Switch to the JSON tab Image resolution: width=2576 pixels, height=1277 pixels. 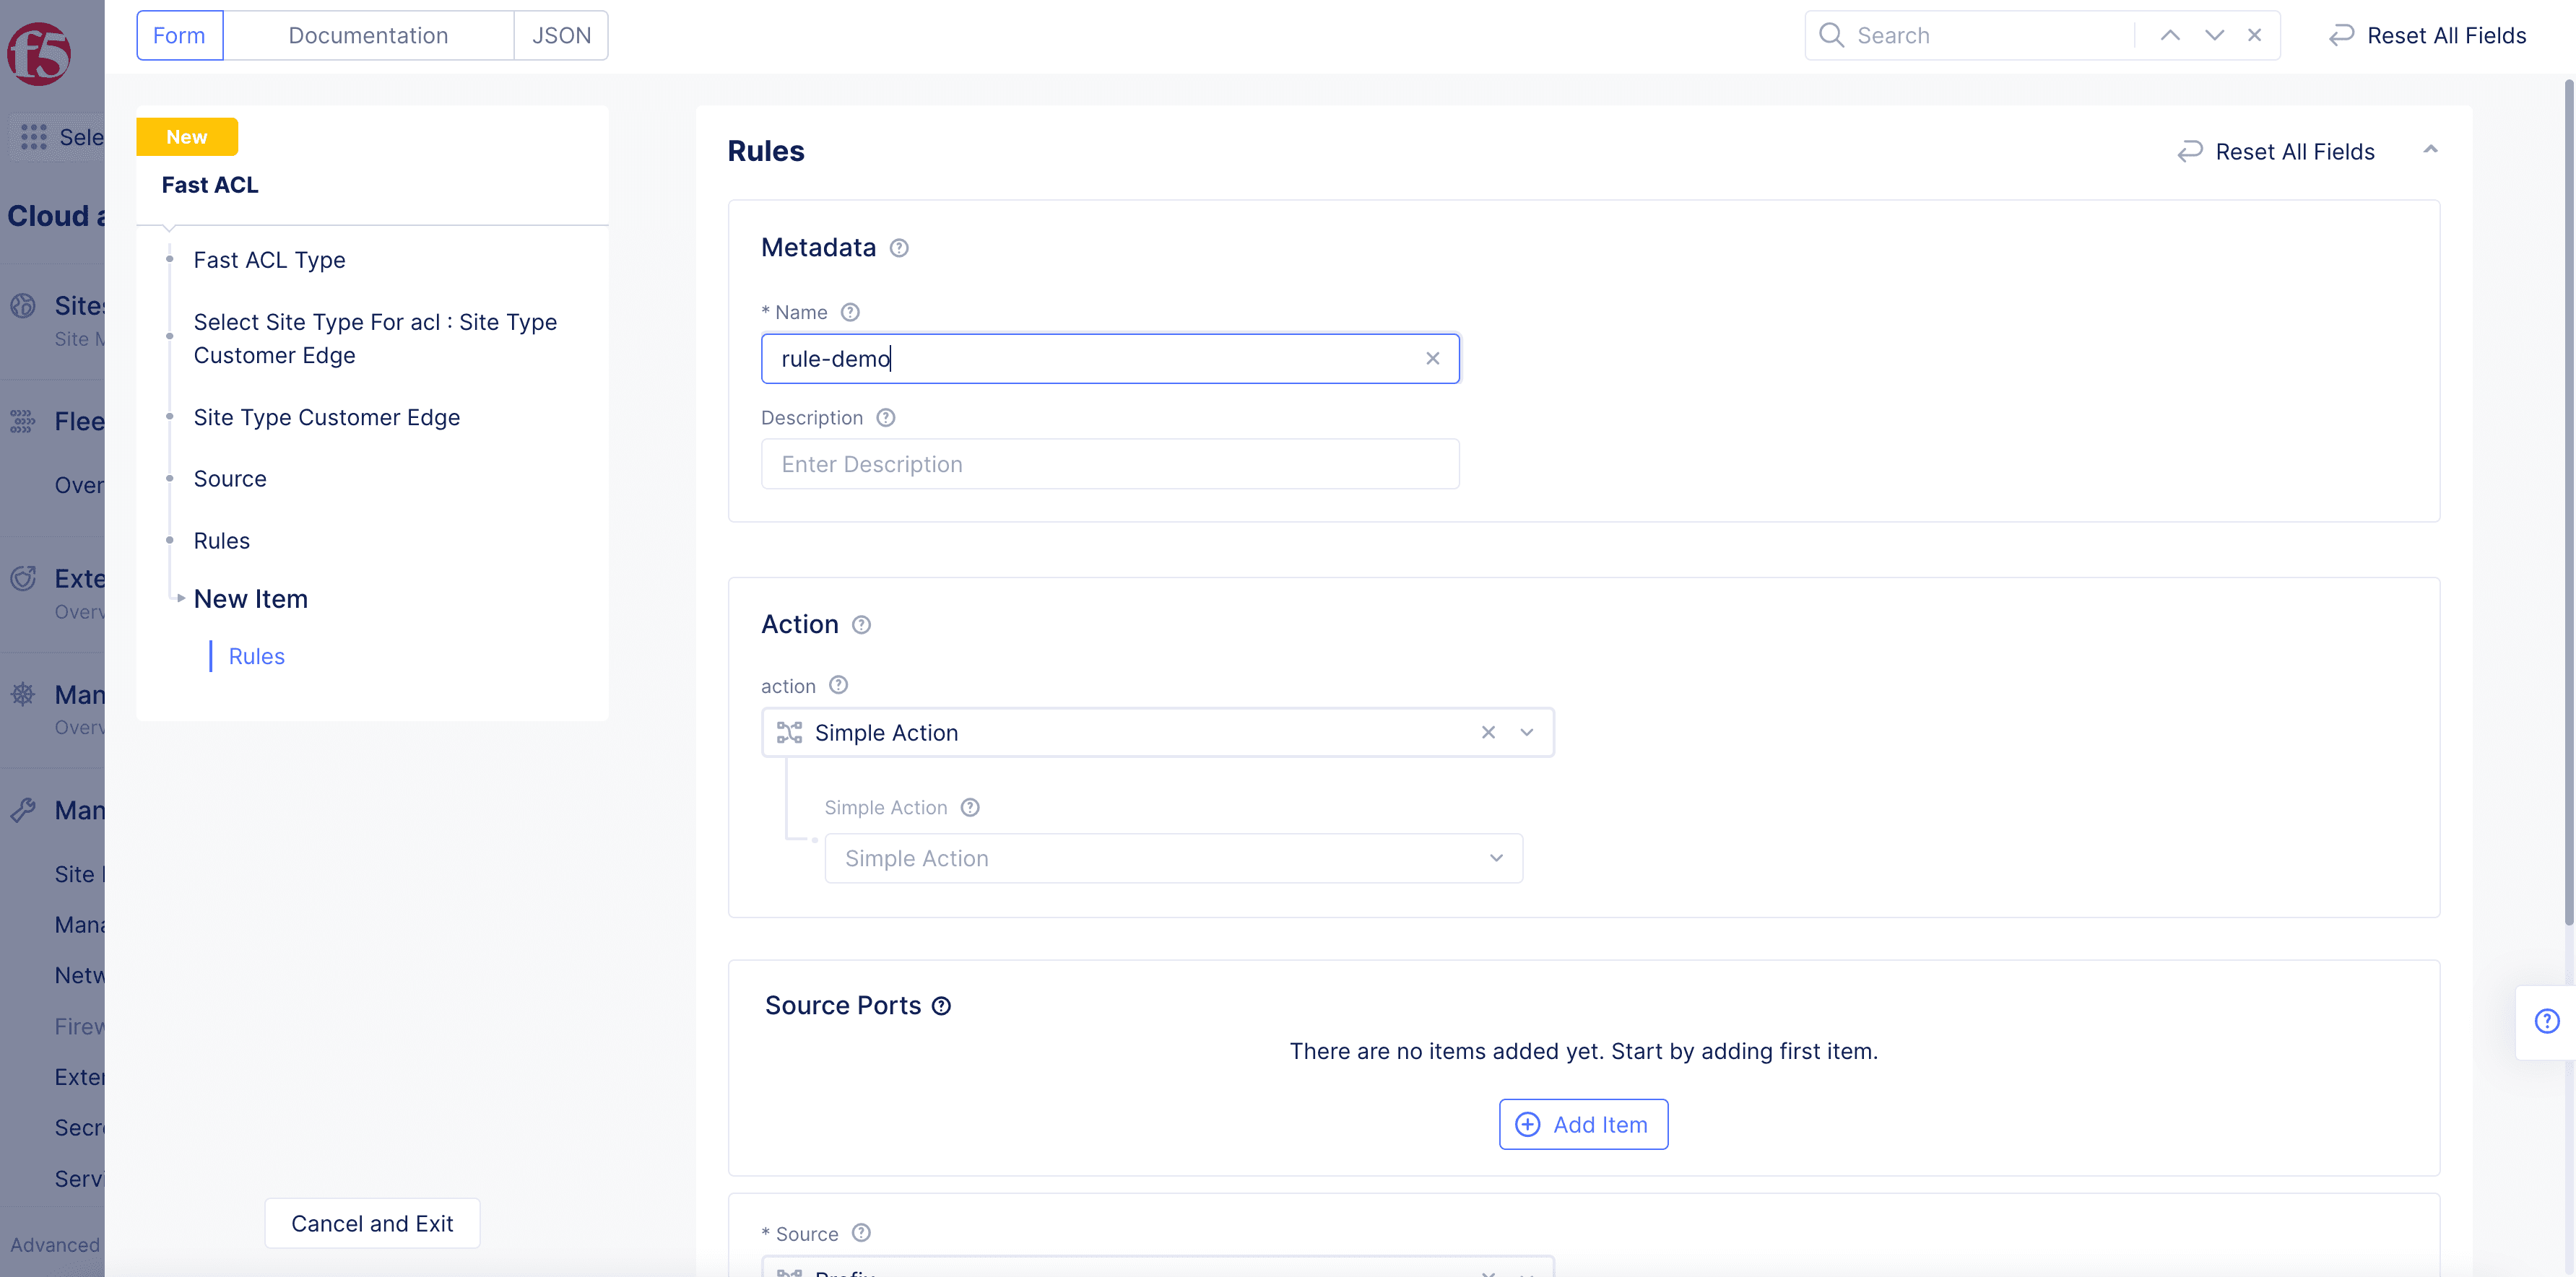coord(561,35)
